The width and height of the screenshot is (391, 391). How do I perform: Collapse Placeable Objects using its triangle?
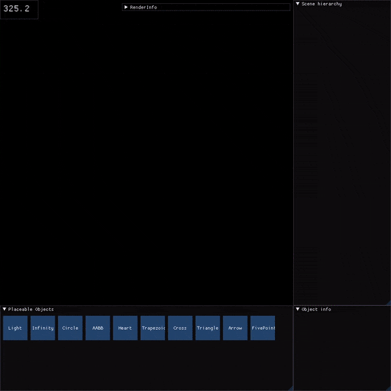pyautogui.click(x=5, y=310)
